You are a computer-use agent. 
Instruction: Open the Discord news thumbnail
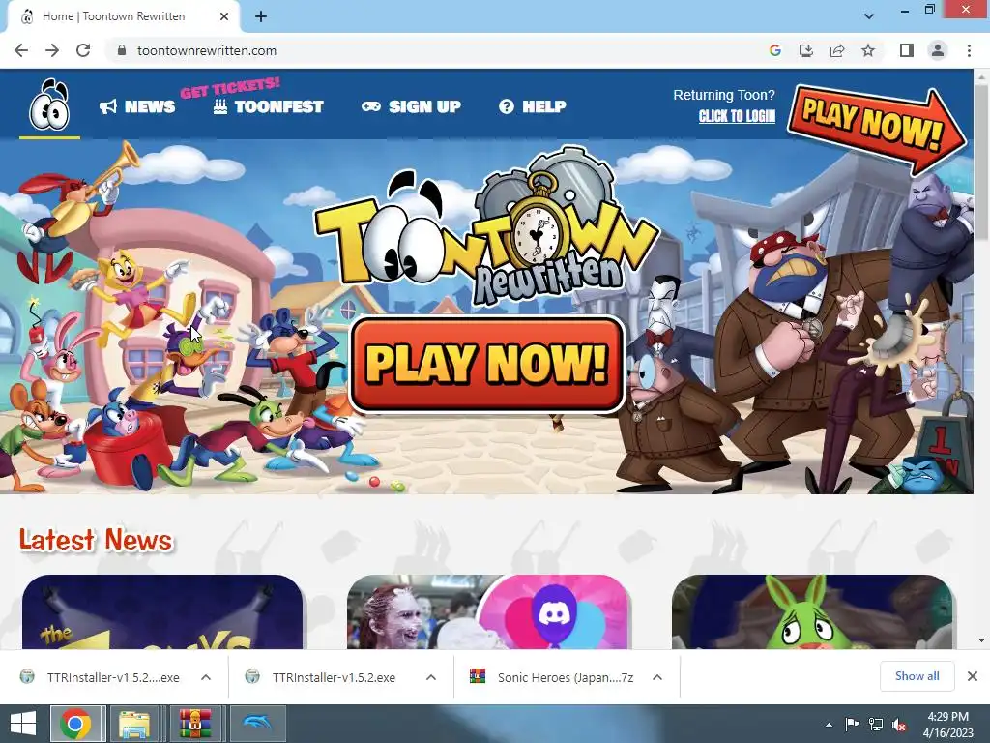(488, 611)
